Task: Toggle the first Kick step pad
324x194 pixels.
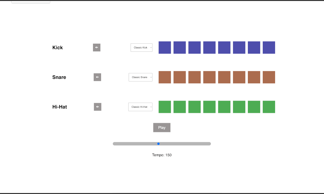Action: [165, 48]
